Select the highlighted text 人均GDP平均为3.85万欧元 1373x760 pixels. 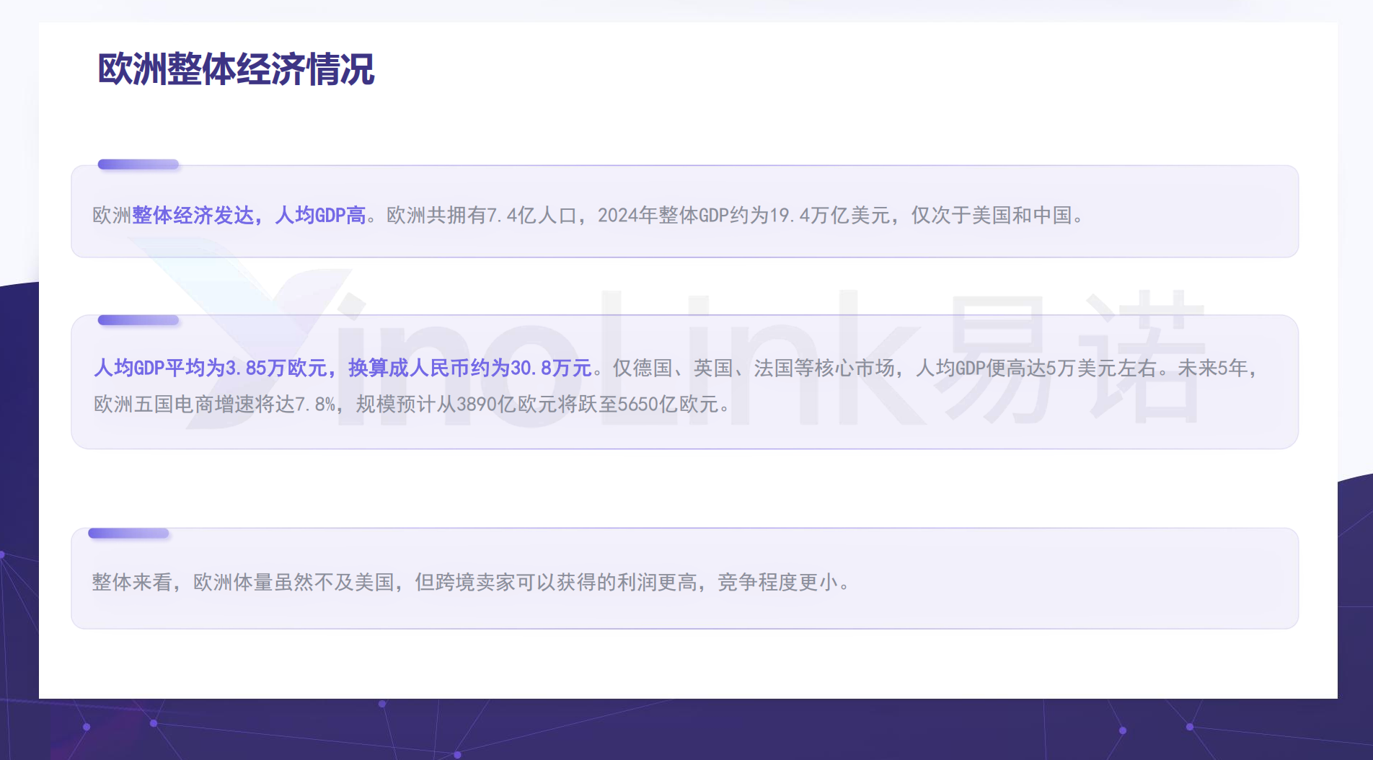pos(211,368)
